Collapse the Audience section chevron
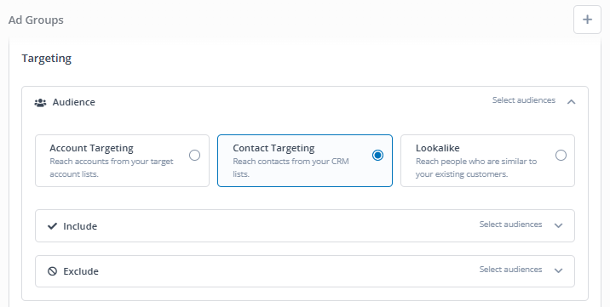 [571, 102]
